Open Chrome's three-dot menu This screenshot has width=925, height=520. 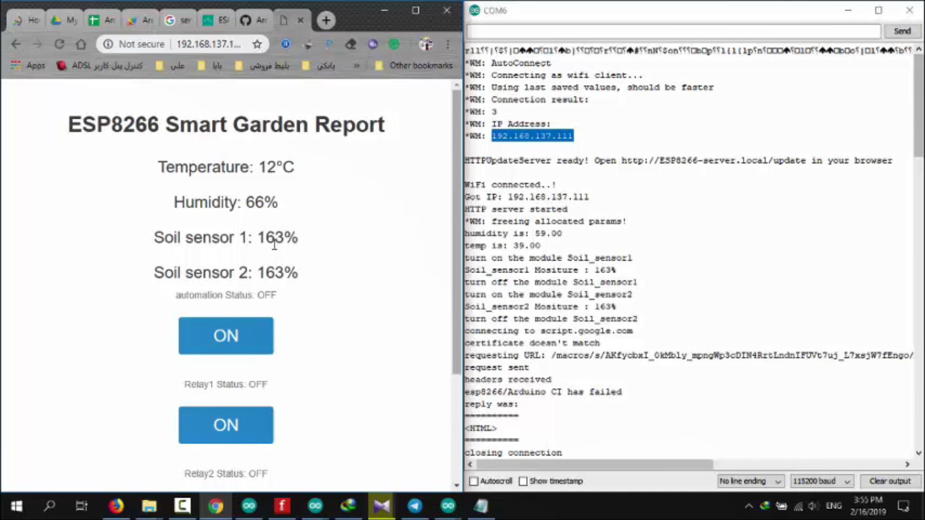pos(448,44)
